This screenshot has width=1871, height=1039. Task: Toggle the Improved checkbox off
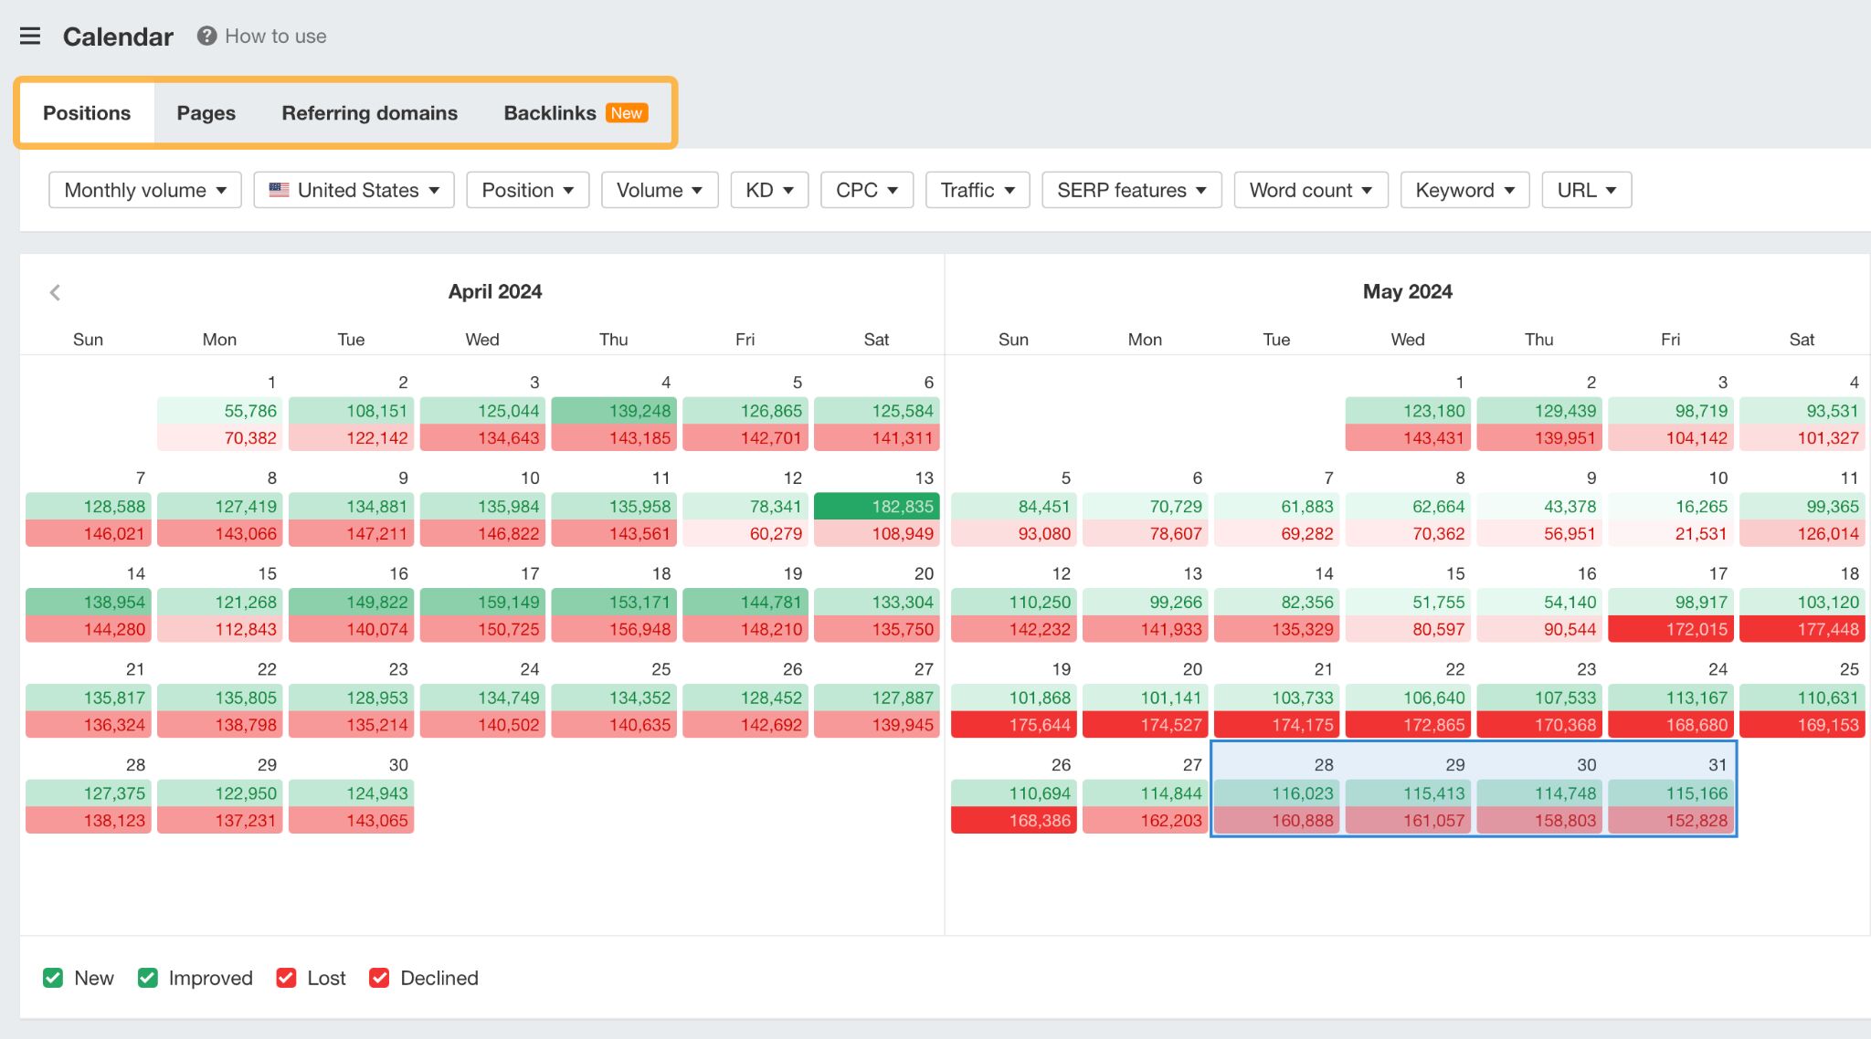point(147,978)
